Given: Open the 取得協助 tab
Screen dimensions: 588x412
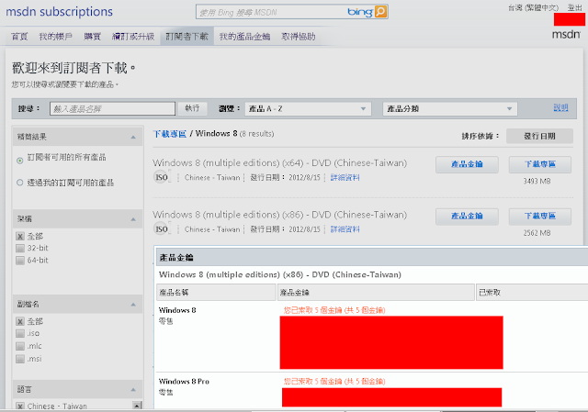Looking at the screenshot, I should point(299,37).
